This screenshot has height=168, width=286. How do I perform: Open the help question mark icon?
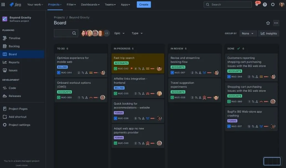[x=265, y=4]
